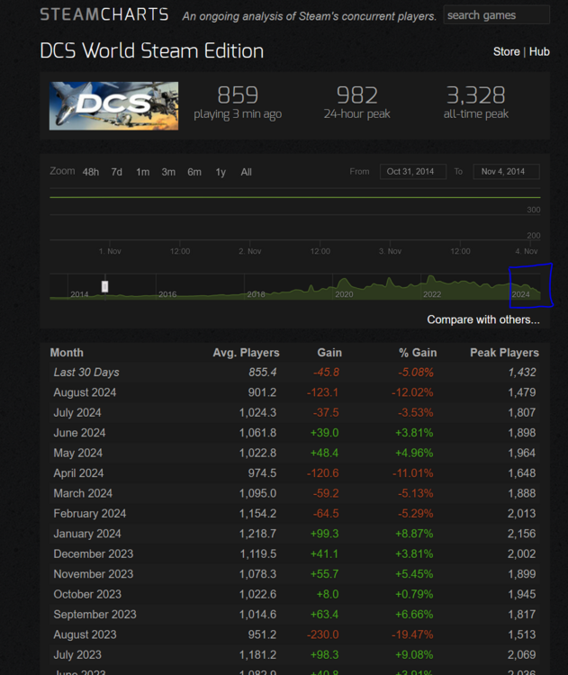Grab the chart navigator range handle
Image resolution: width=568 pixels, height=675 pixels.
click(x=104, y=286)
